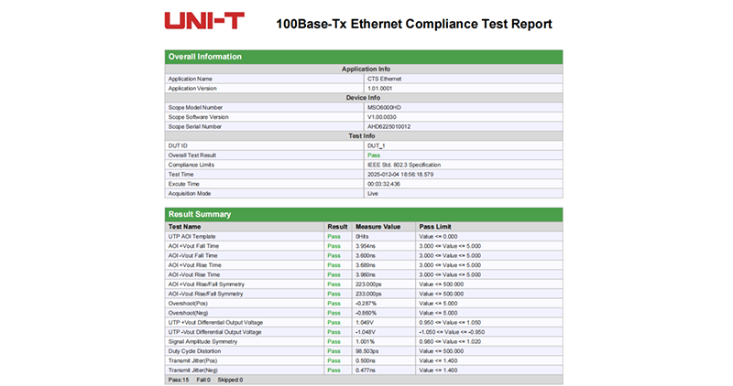
Task: Click the green Pass value for Overall Test Result
Action: (x=374, y=155)
